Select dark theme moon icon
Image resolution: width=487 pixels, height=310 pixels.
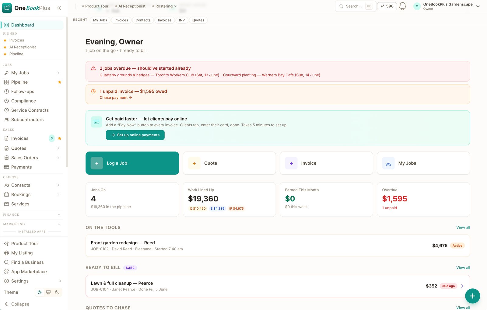click(57, 292)
